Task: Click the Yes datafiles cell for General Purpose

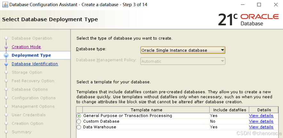Action: pos(230,116)
